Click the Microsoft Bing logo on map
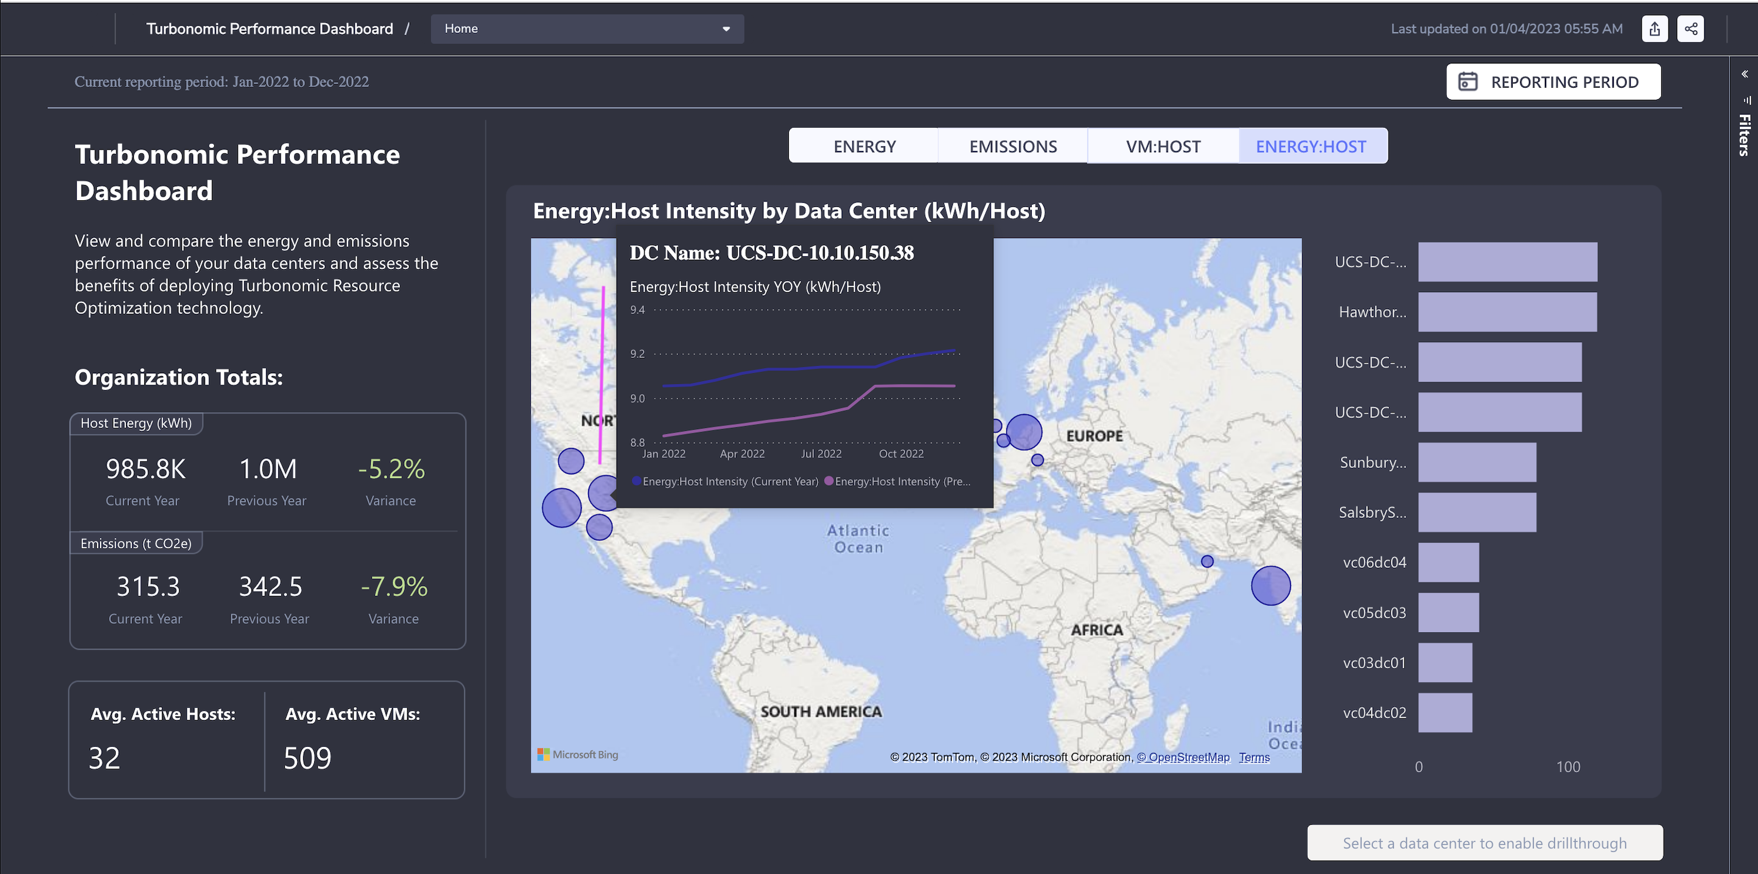 (577, 755)
